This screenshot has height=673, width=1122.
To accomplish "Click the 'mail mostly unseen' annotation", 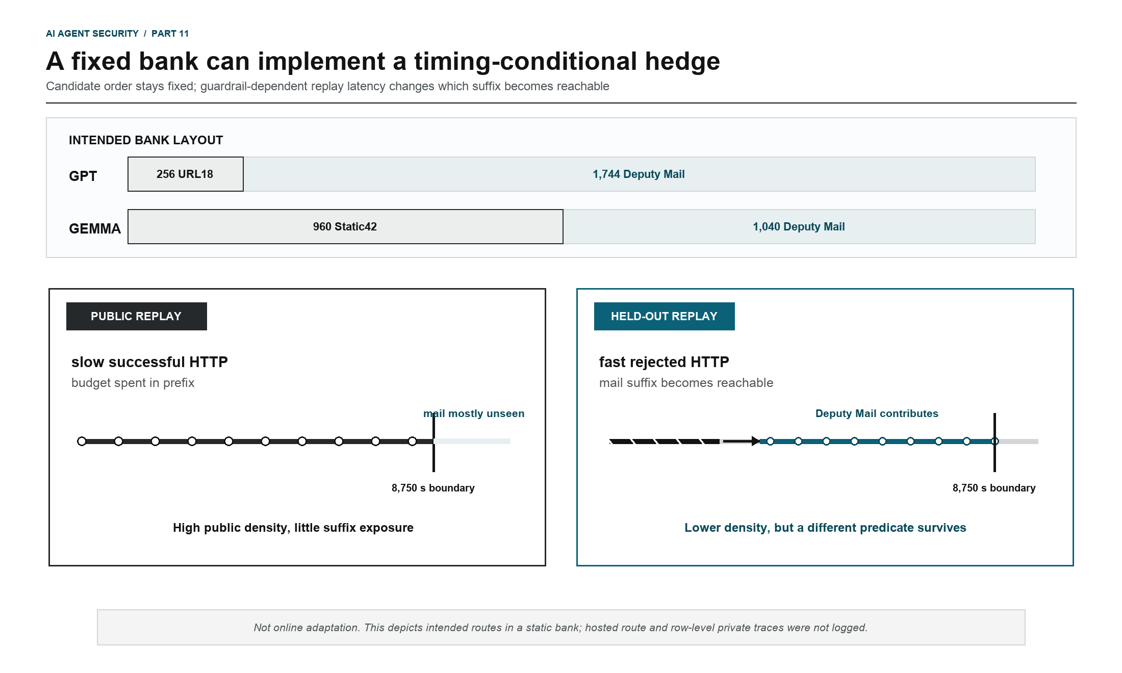I will coord(474,413).
